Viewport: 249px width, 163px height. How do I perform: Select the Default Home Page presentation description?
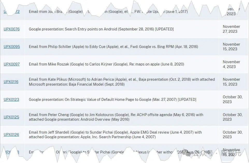click(112, 100)
